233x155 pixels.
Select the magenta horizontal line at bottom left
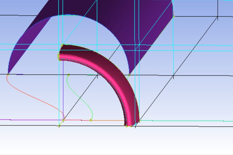28,120
